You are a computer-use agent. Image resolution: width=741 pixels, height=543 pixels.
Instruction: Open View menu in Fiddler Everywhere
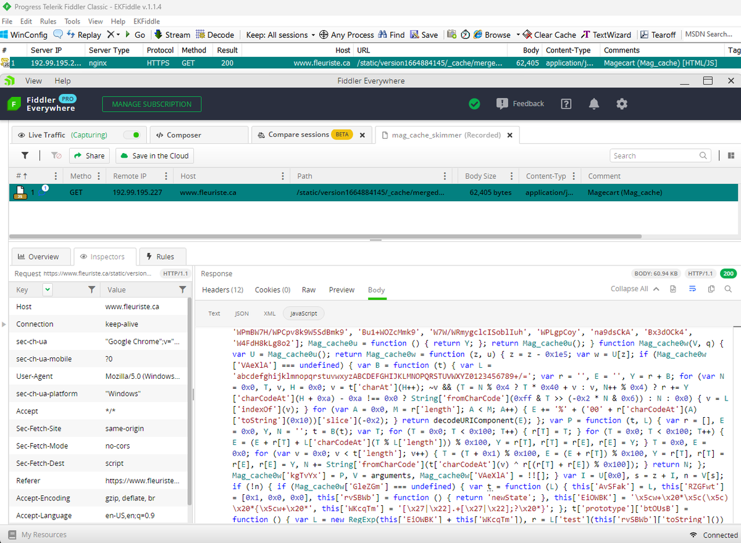point(33,81)
